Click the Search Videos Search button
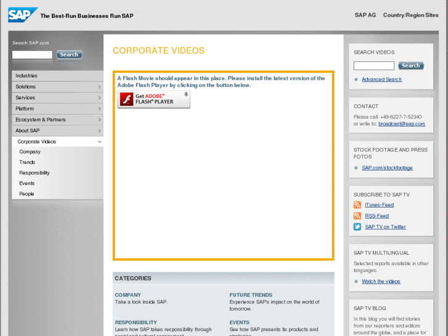Screen dimensions: 448x336 tap(411, 65)
